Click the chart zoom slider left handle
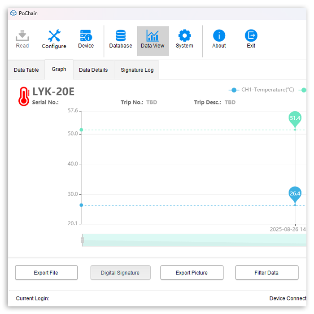 tap(82, 240)
